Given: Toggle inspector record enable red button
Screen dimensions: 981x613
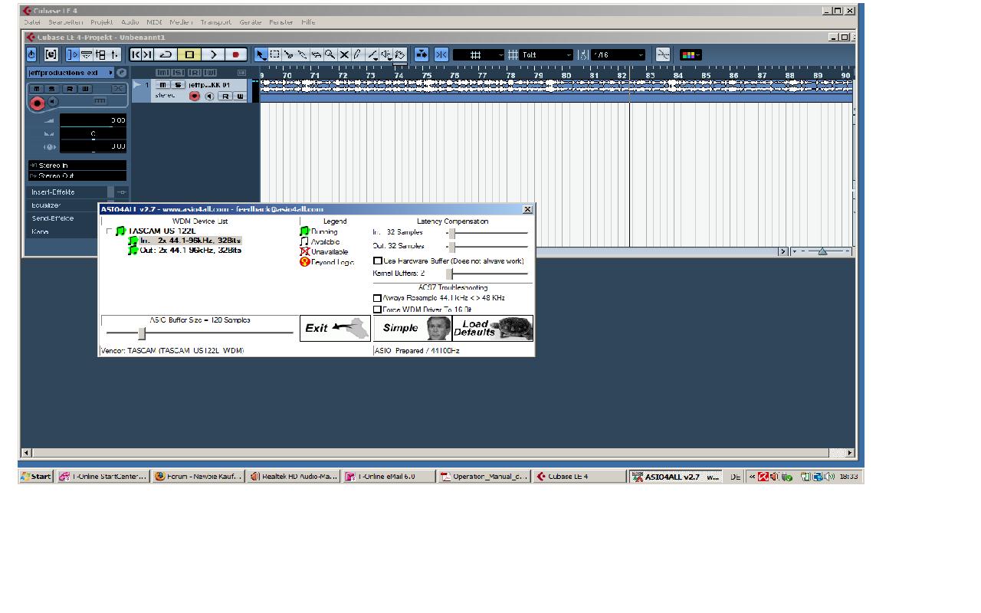Looking at the screenshot, I should pyautogui.click(x=37, y=102).
